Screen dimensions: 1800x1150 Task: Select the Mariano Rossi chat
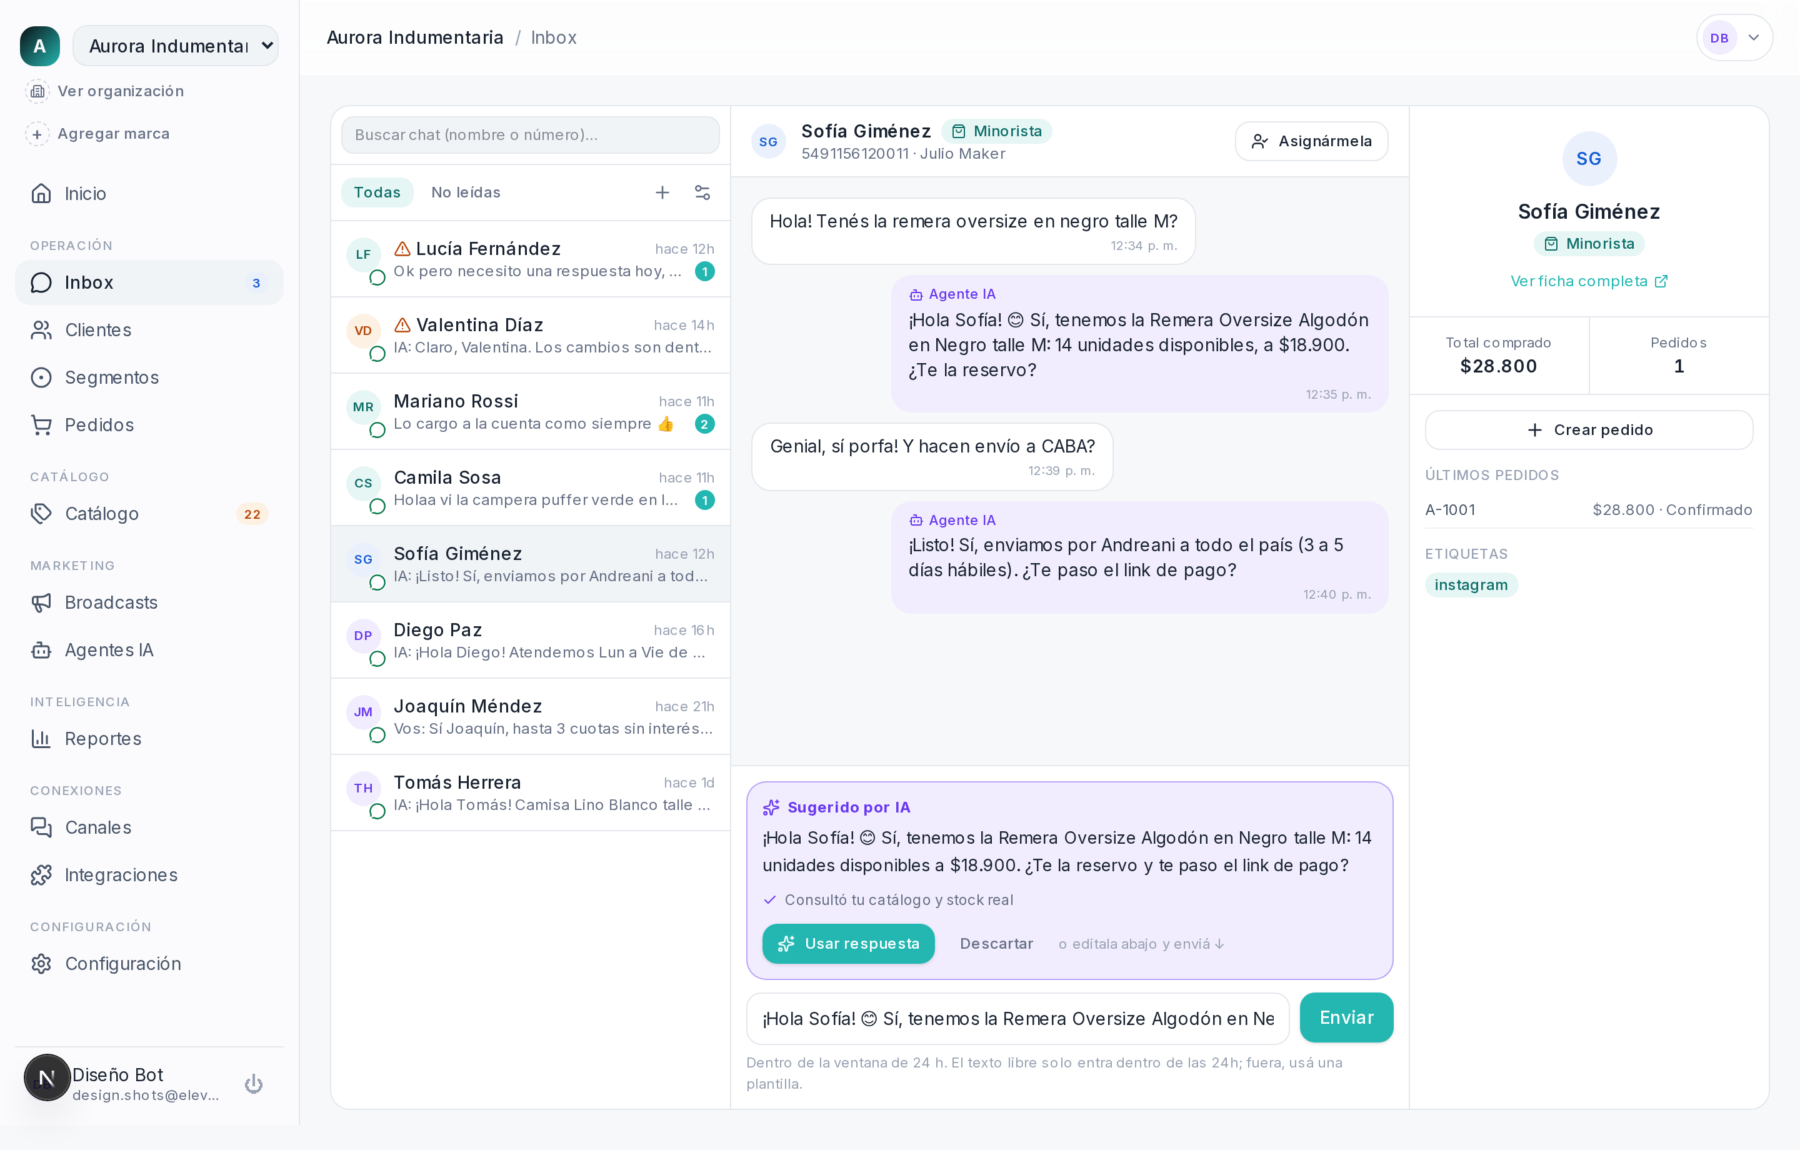(x=530, y=412)
